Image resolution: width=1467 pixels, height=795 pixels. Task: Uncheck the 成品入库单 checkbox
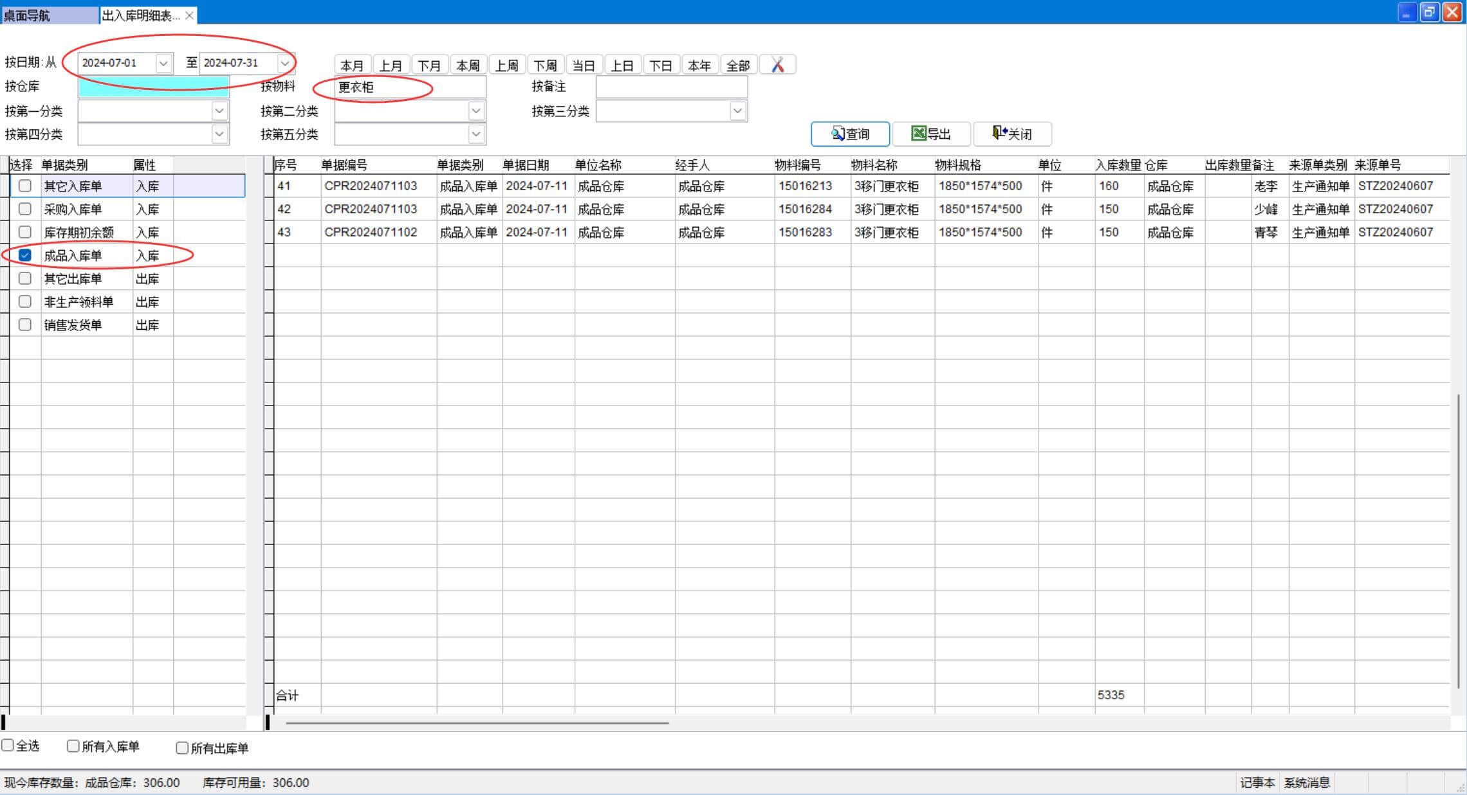[x=25, y=255]
